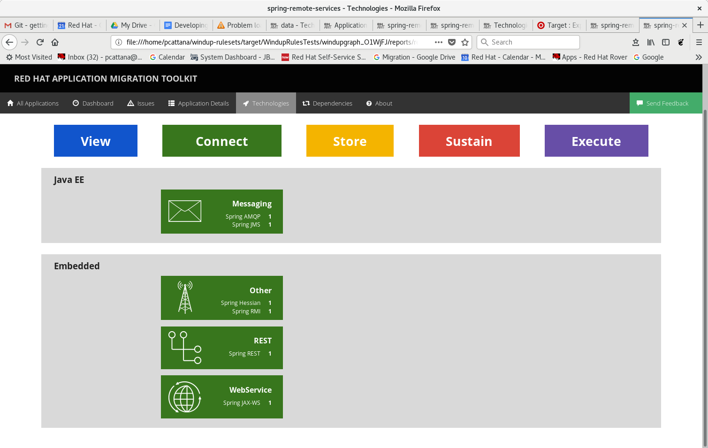
Task: Close the Firefox window
Action: click(x=699, y=8)
